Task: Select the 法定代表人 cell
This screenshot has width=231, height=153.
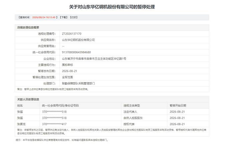Action: (x=130, y=112)
